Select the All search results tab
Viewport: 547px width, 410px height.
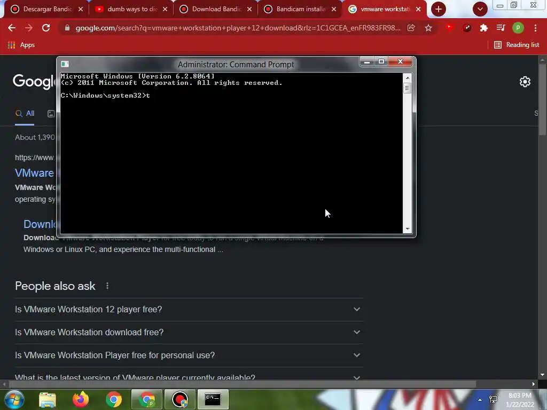25,113
